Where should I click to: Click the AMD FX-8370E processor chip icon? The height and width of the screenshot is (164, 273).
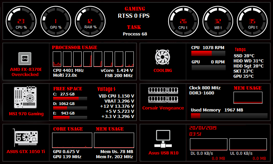(x=25, y=59)
